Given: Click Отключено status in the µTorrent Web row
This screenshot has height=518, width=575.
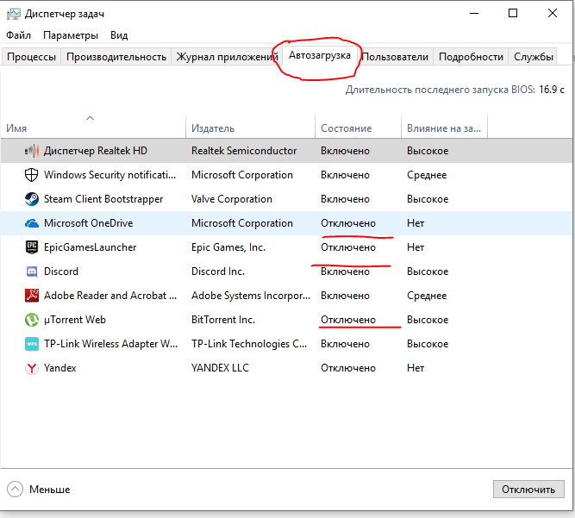Looking at the screenshot, I should click(x=348, y=320).
